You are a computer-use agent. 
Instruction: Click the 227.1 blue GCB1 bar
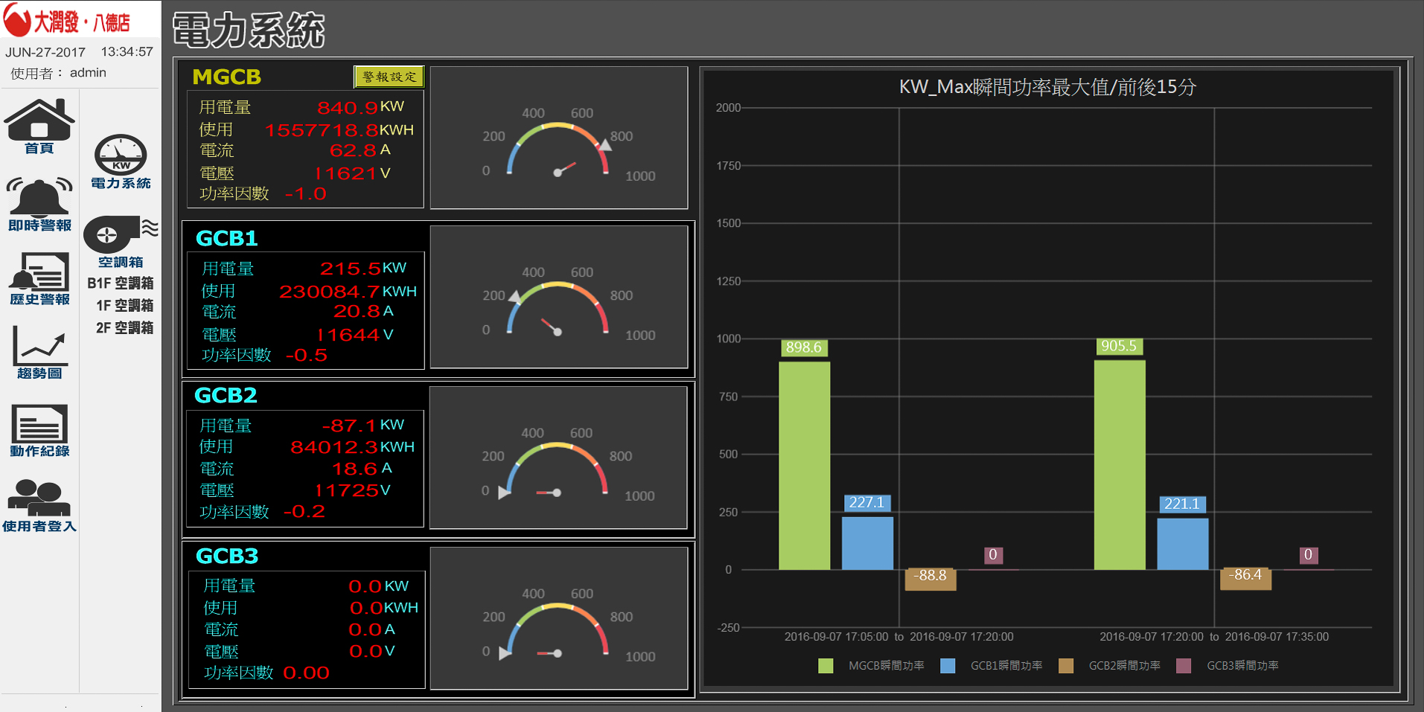[x=867, y=543]
